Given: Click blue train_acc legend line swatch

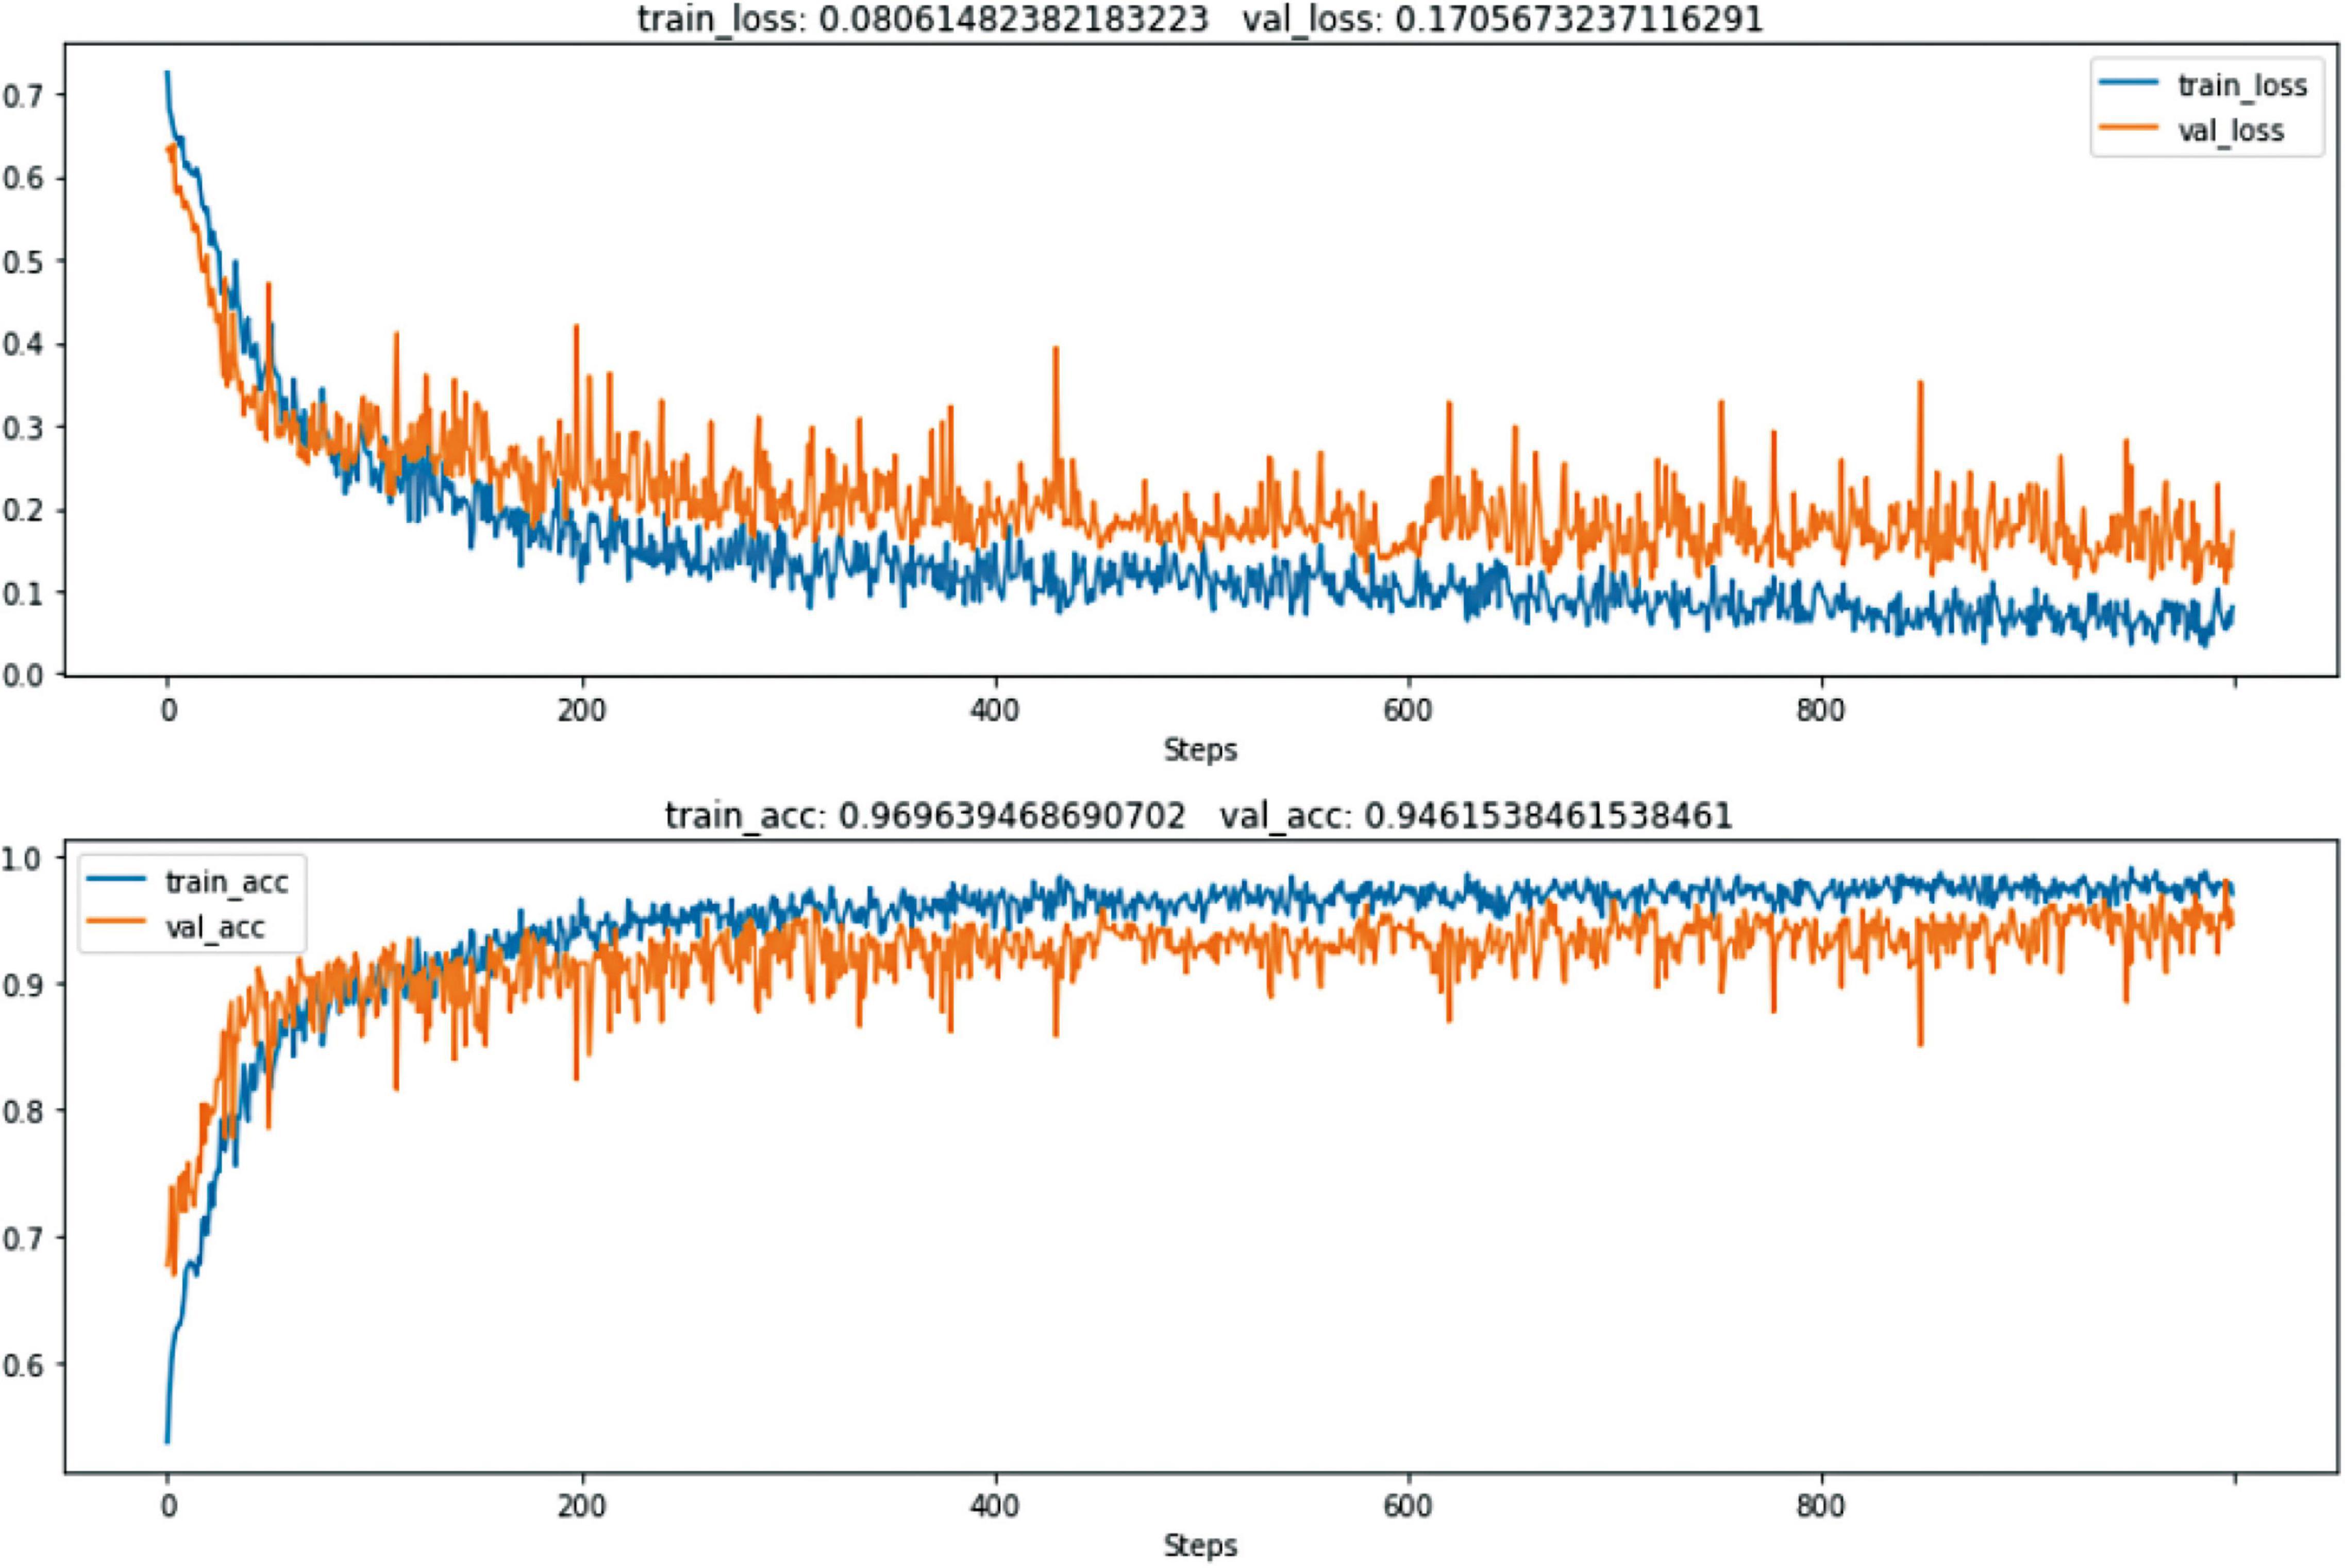Looking at the screenshot, I should [x=115, y=880].
